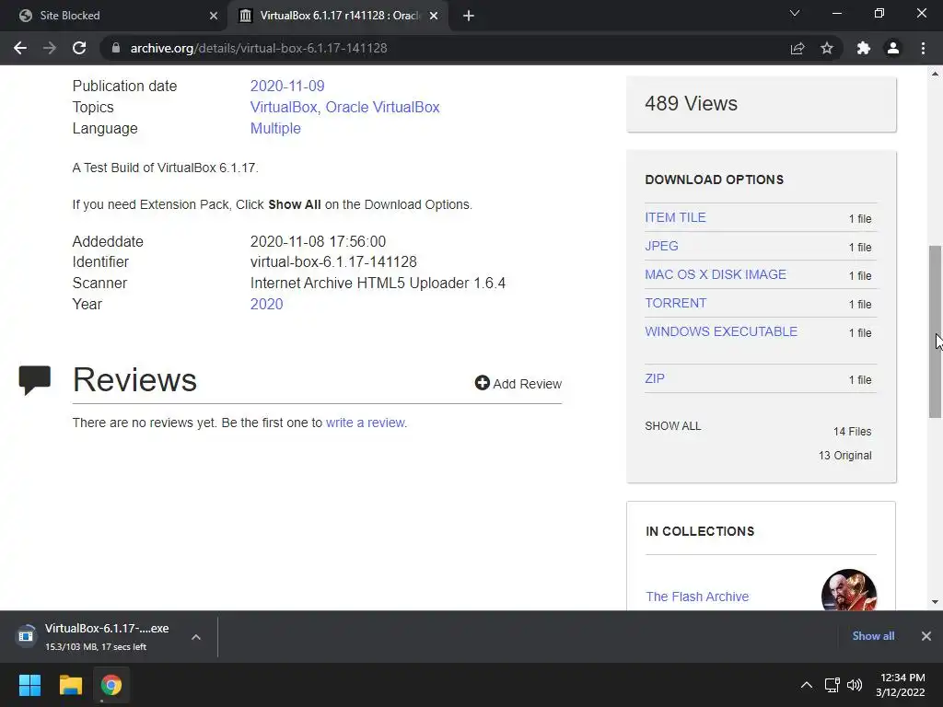View site info via the lock icon
The image size is (943, 707).
click(x=116, y=48)
